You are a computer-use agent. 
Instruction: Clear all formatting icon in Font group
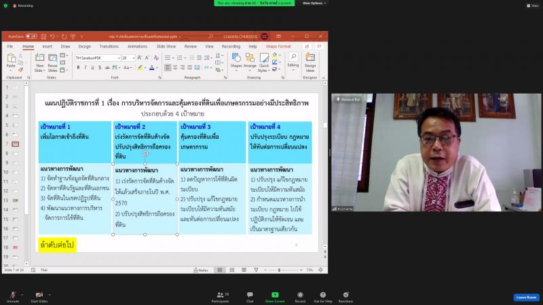click(156, 58)
